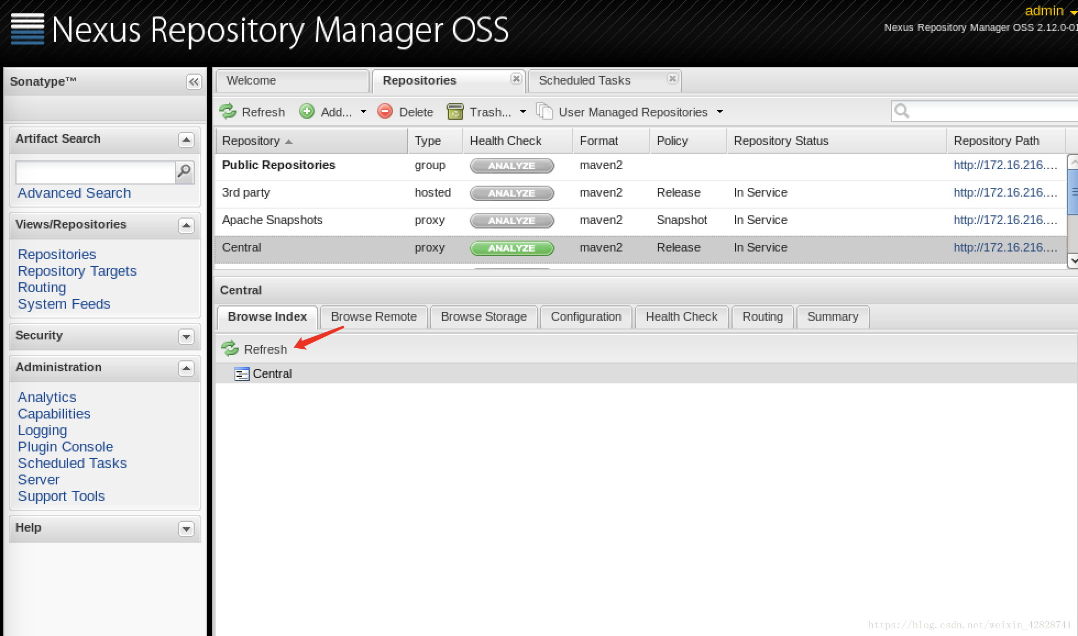This screenshot has height=636, width=1078.
Task: Click Refresh in the Browse Index panel
Action: point(255,349)
